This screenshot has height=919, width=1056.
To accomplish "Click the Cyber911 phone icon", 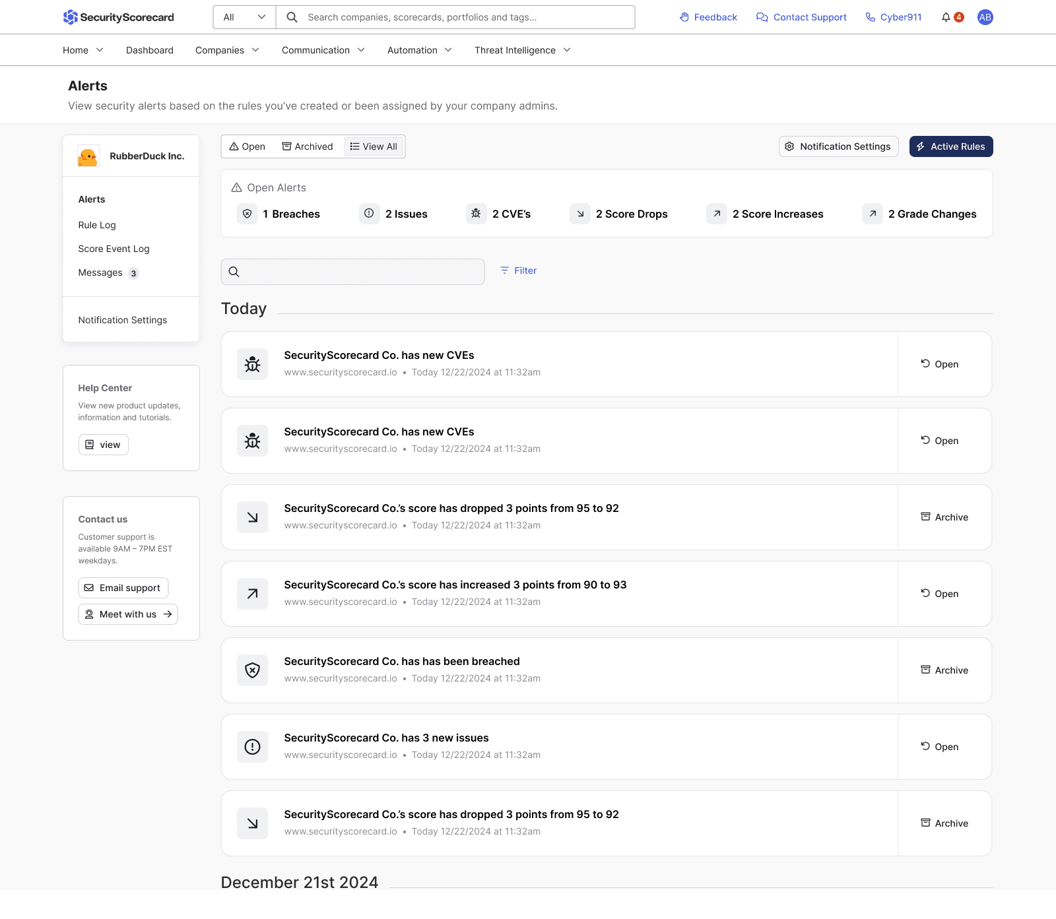I will (x=871, y=17).
